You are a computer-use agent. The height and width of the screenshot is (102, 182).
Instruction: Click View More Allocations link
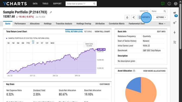(154, 71)
